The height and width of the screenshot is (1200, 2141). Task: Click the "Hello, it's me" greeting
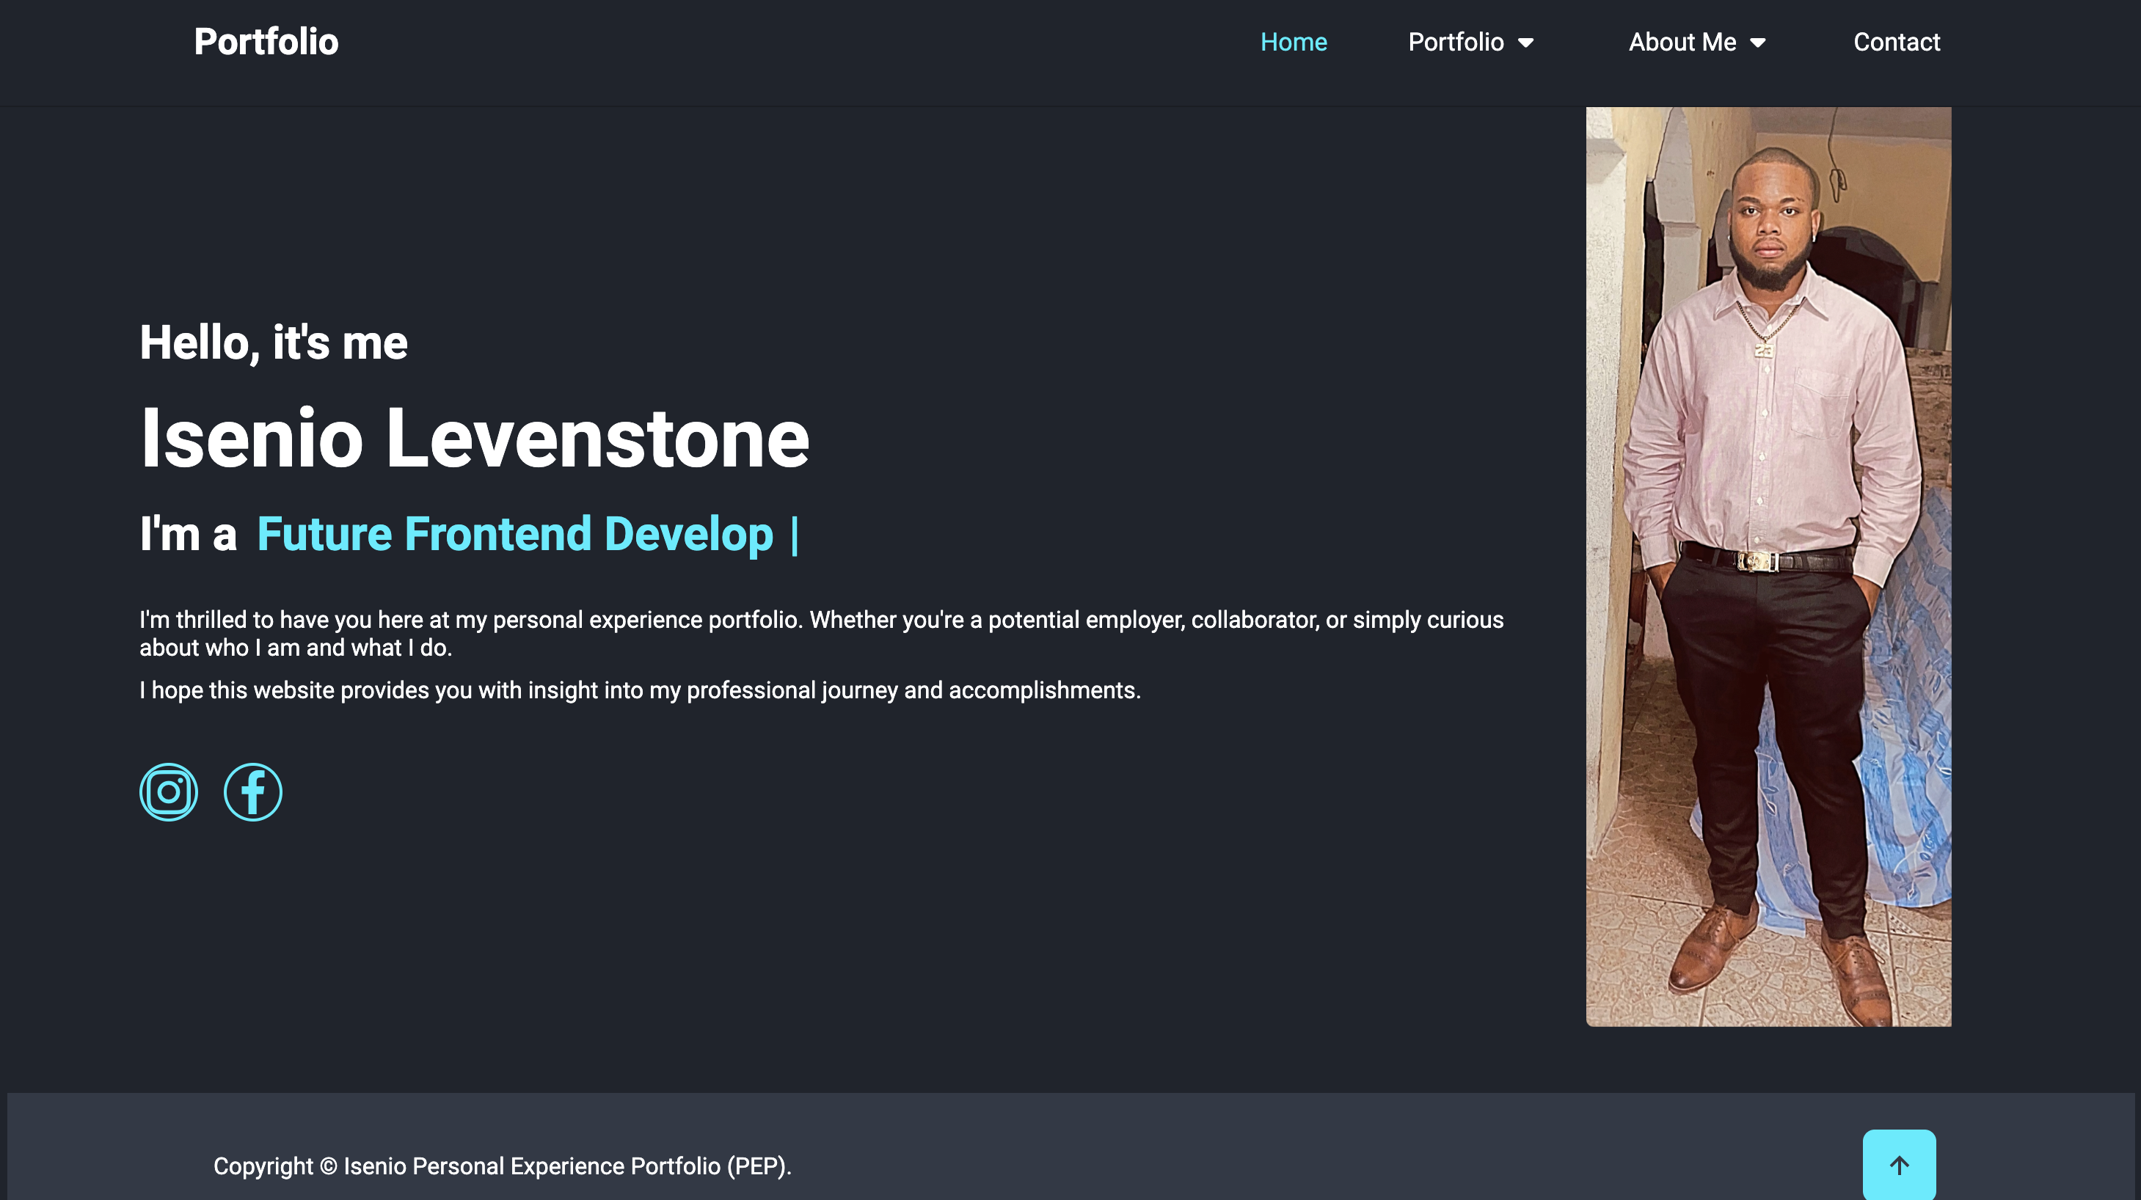[x=274, y=343]
